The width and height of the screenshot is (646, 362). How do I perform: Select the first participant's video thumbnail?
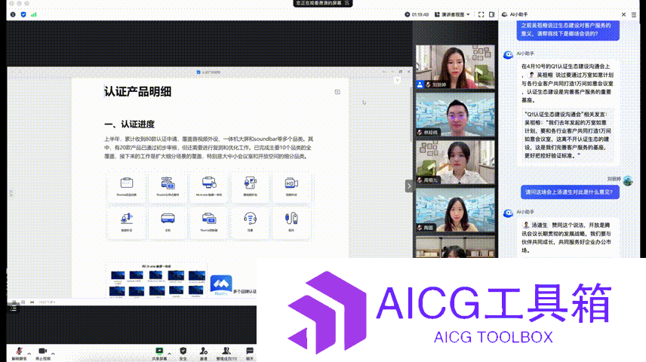pyautogui.click(x=455, y=66)
